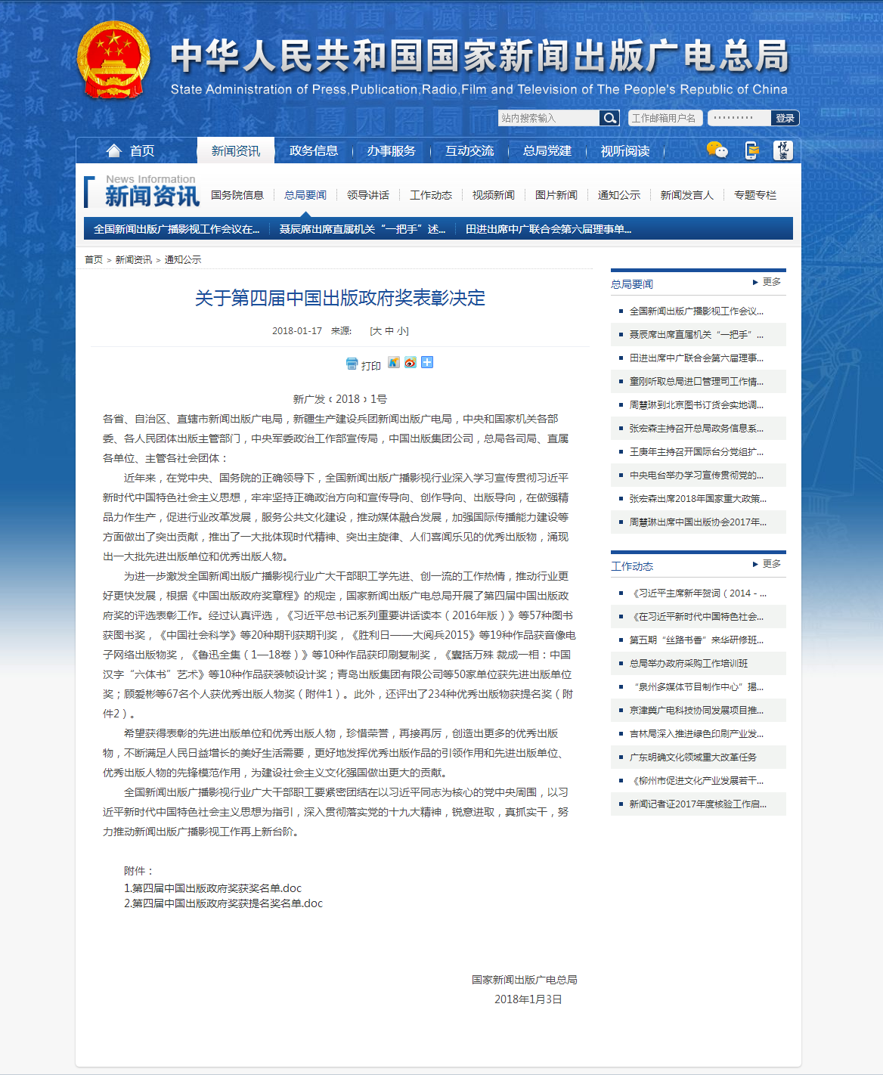The width and height of the screenshot is (883, 1075).
Task: Click 通知公示 in the breadcrumb
Action: tap(183, 259)
